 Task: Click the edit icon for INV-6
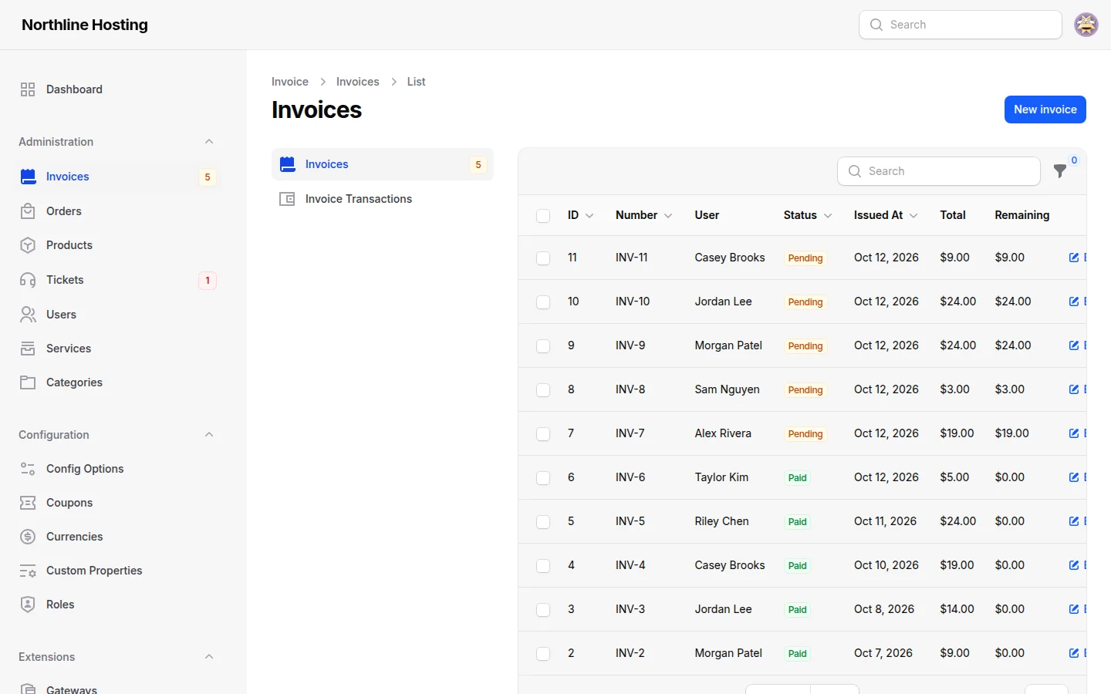[1074, 477]
